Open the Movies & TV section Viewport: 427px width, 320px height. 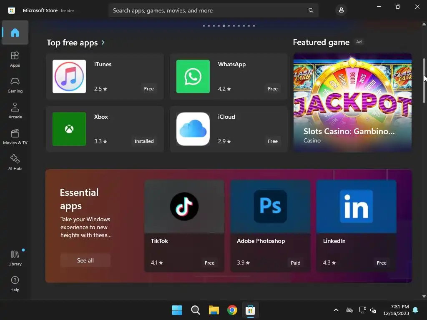15,137
